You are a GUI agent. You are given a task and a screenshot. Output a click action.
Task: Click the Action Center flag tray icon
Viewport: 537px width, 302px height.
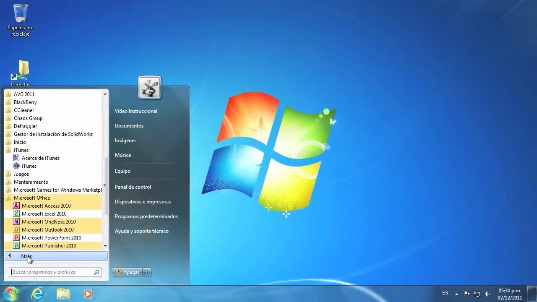pyautogui.click(x=467, y=294)
